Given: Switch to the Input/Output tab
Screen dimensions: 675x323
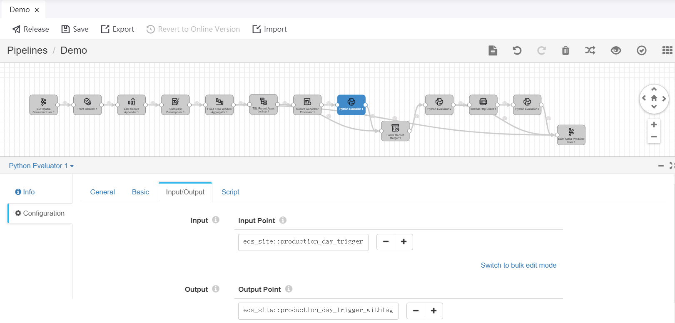Looking at the screenshot, I should tap(185, 192).
